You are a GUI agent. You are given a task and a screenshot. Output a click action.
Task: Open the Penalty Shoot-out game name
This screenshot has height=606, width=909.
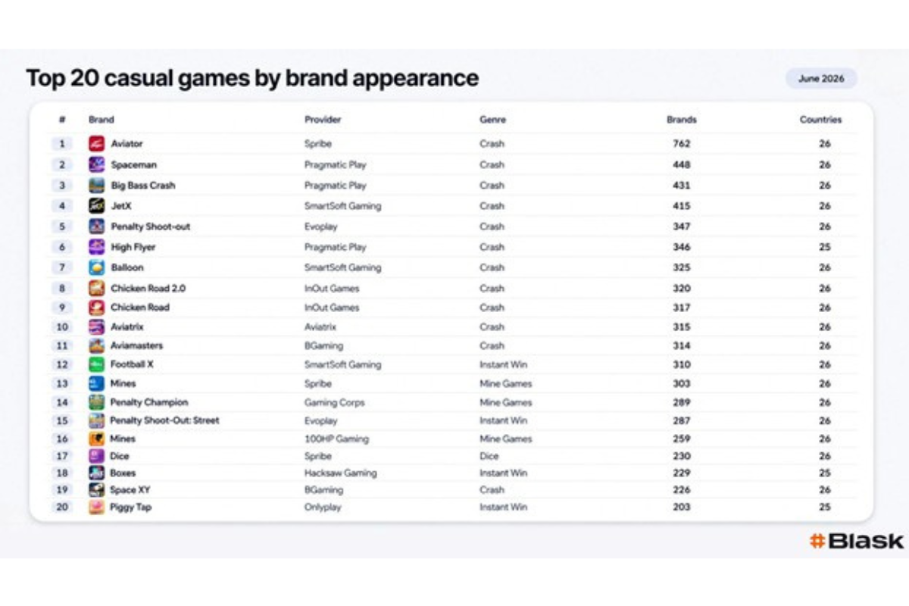click(151, 226)
